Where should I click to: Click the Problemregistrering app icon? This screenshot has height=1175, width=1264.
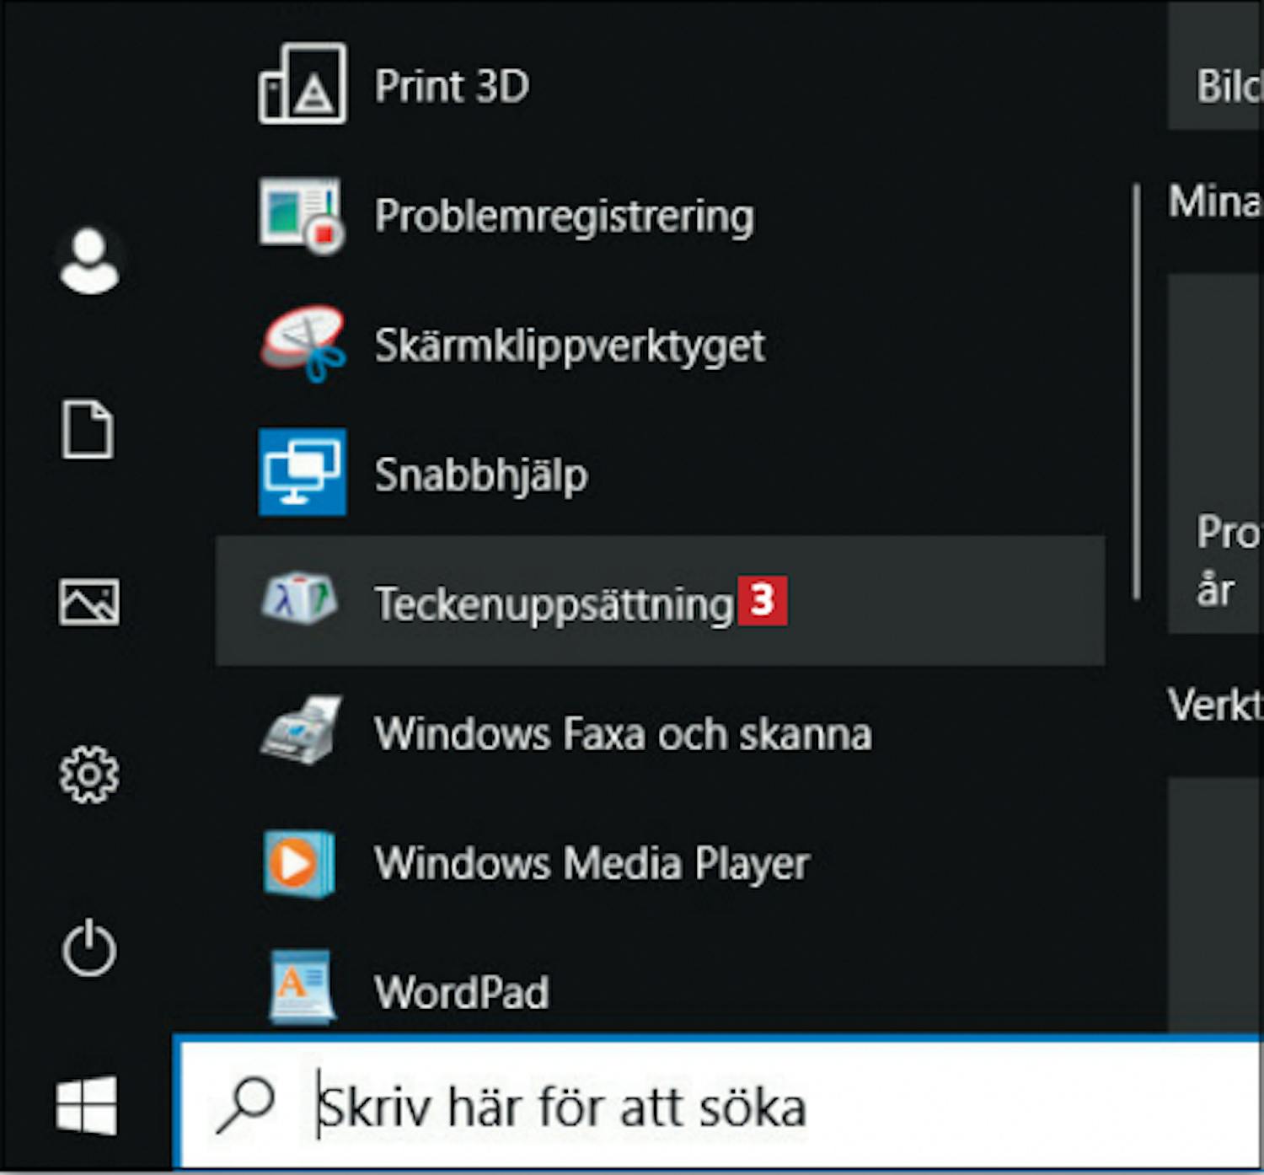[302, 216]
